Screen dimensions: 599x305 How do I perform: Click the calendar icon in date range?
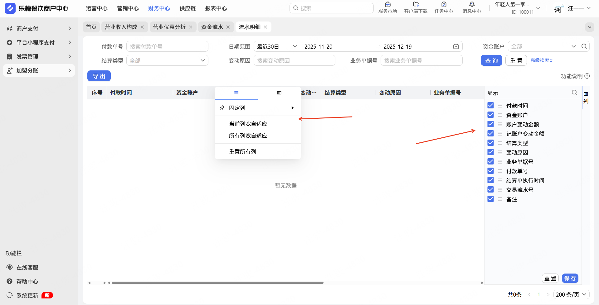tap(456, 46)
